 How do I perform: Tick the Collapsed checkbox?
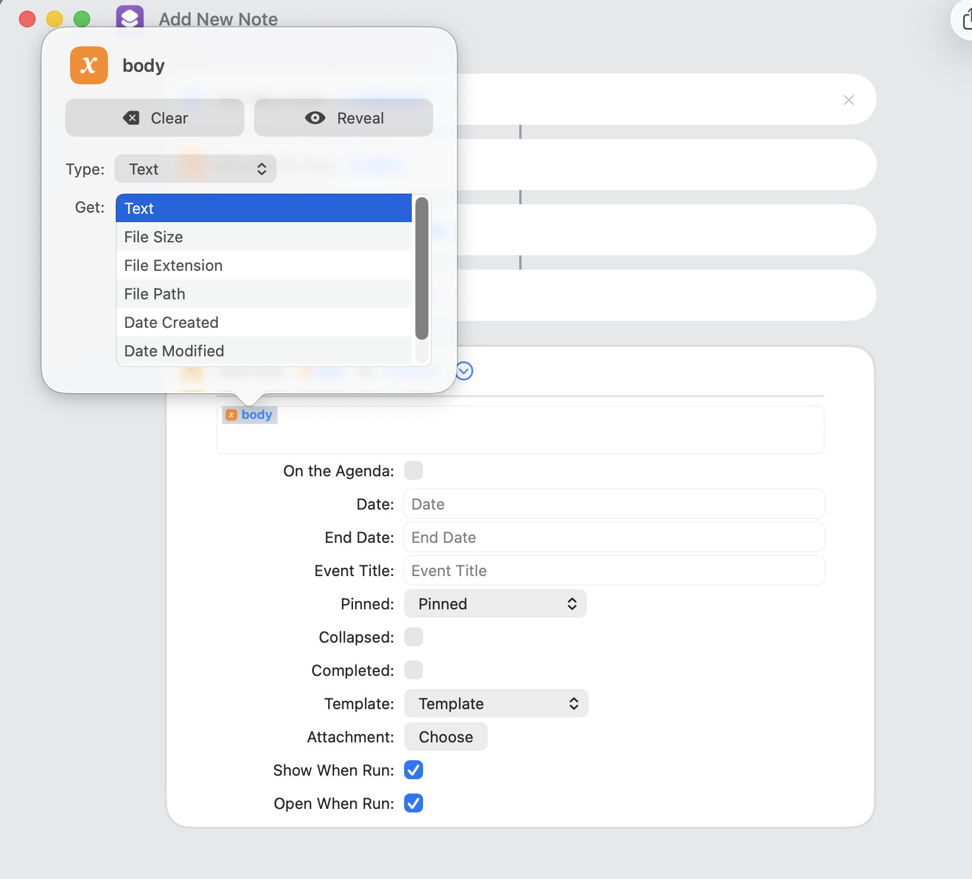pyautogui.click(x=414, y=637)
